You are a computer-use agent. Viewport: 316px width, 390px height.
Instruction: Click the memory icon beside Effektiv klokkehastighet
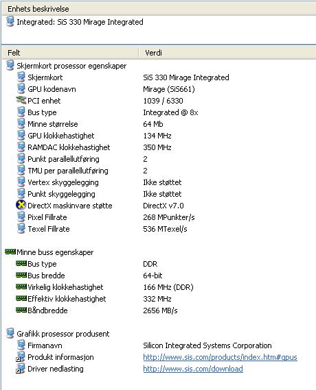[x=21, y=298]
